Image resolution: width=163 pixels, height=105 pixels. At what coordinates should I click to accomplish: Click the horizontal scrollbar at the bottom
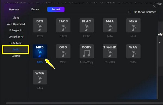84,103
